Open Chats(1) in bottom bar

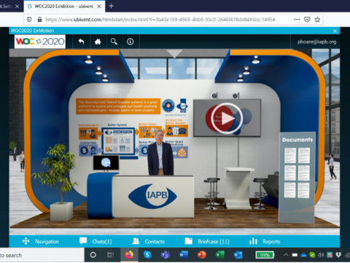(96, 241)
